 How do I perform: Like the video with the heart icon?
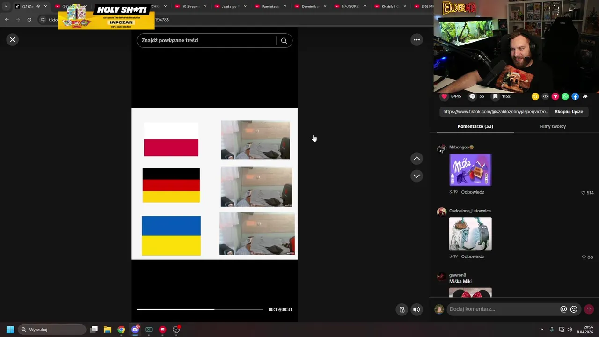[444, 96]
